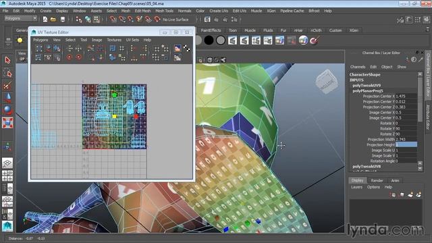The image size is (432, 243).
Task: Click the left red circle icon in UV editor toolbar
Action: (69, 57)
